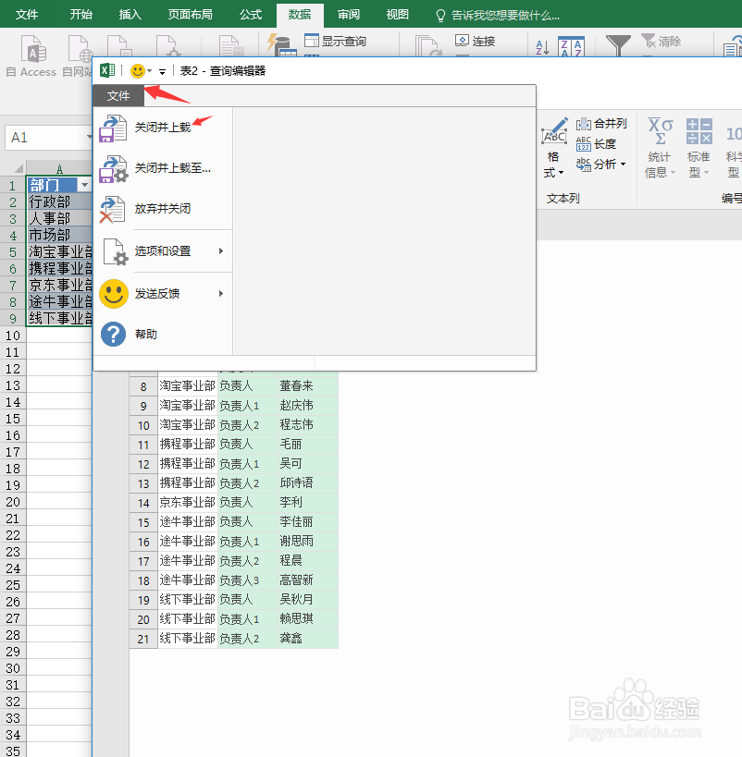
Task: Click the From Web page icon in the Excel ribbon
Action: click(80, 49)
